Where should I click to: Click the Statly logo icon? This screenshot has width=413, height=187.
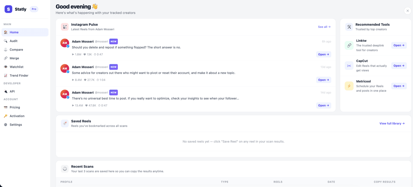[x=9, y=9]
